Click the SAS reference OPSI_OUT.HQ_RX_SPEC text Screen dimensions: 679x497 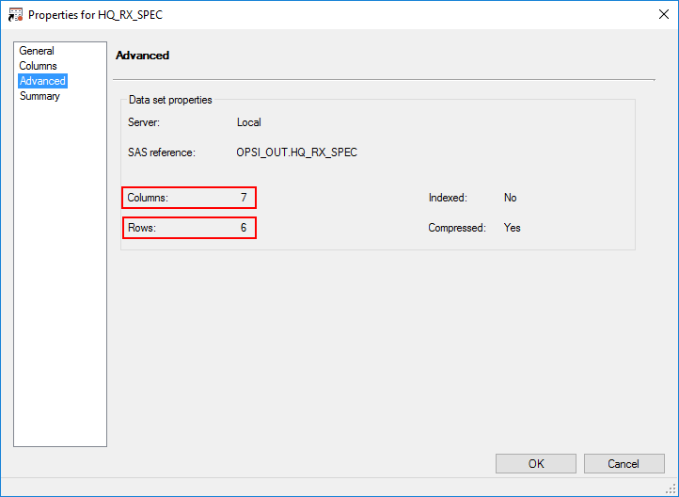297,152
